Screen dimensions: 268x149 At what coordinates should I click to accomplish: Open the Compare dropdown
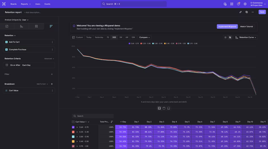(144, 37)
